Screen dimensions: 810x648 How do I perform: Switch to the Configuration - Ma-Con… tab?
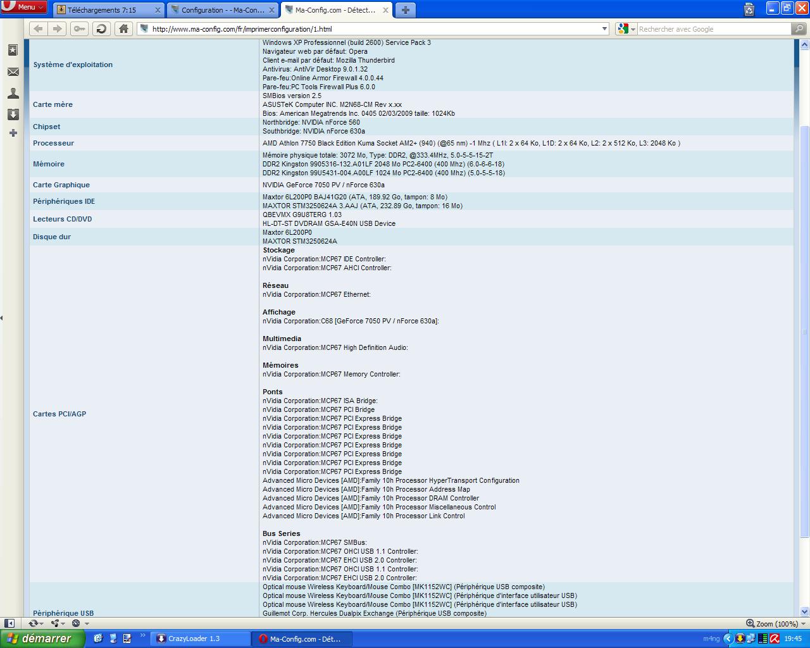coord(221,9)
